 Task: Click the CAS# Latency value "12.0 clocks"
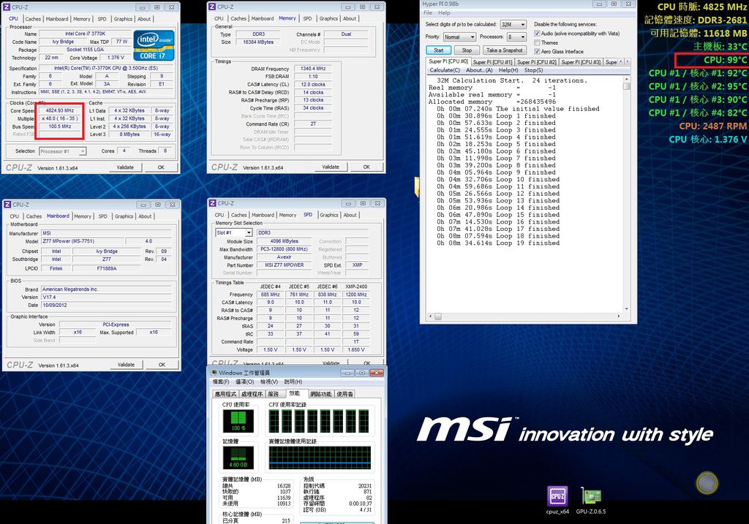tap(313, 85)
